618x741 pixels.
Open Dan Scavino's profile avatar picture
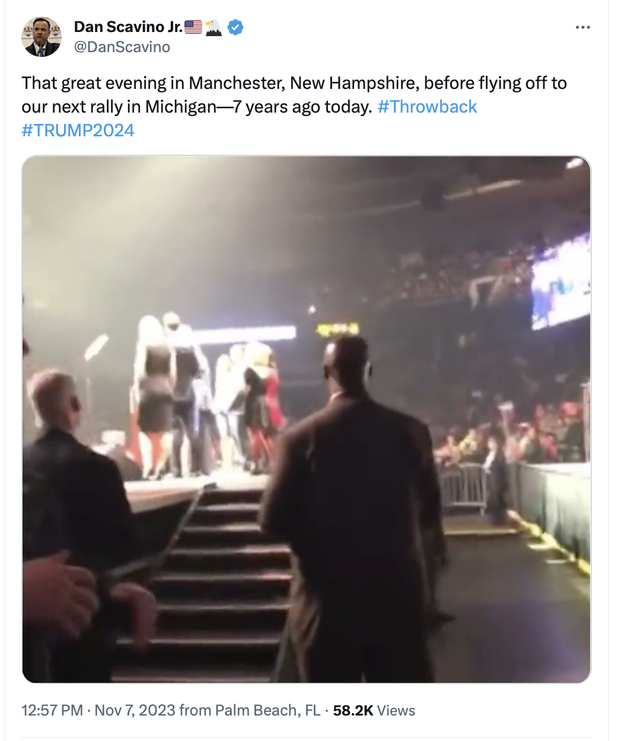42,37
